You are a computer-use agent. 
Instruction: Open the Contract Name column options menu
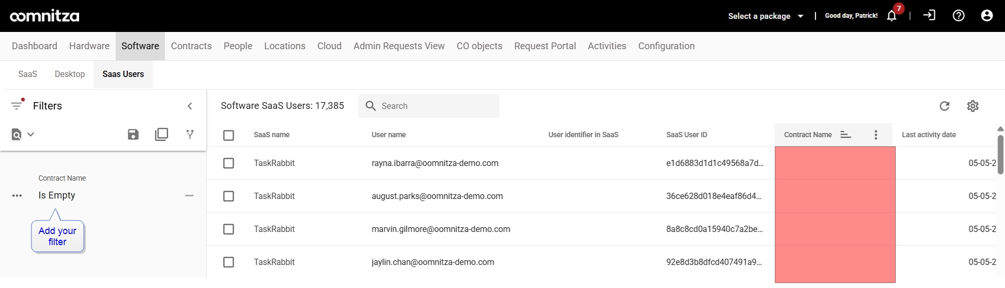(x=876, y=135)
